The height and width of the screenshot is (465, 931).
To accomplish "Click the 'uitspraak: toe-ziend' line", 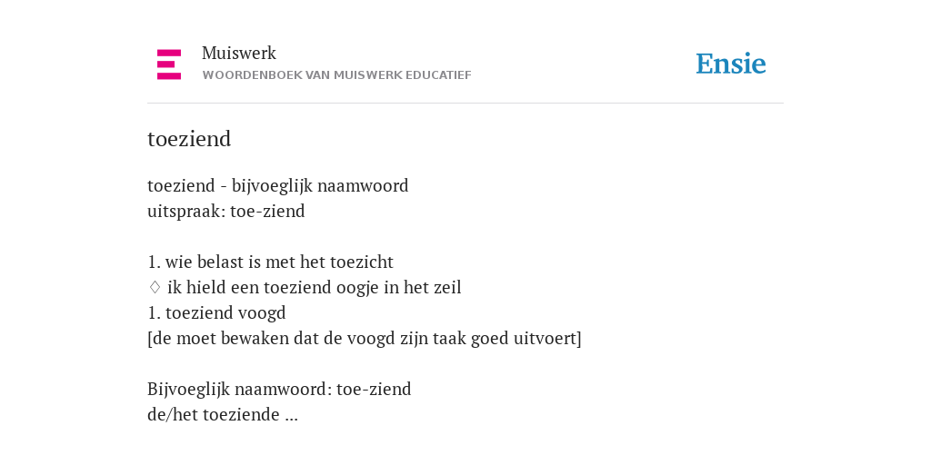I will (x=226, y=211).
